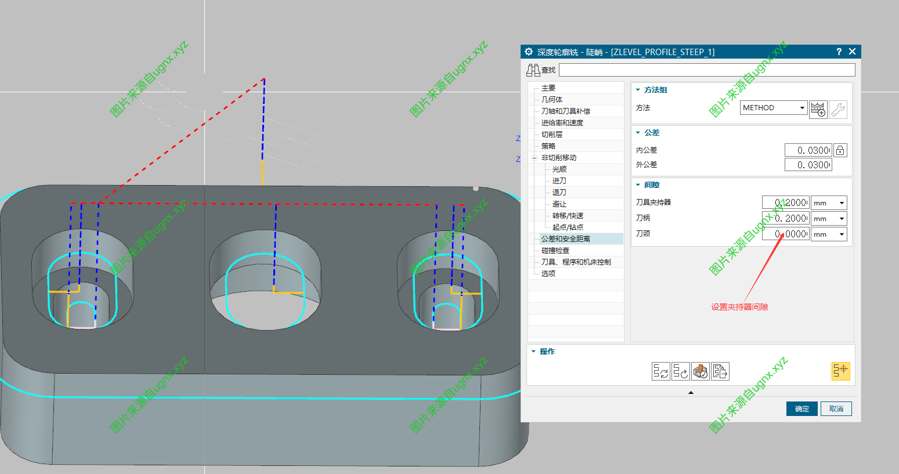Click the 确定 button
The image size is (899, 474).
point(801,409)
